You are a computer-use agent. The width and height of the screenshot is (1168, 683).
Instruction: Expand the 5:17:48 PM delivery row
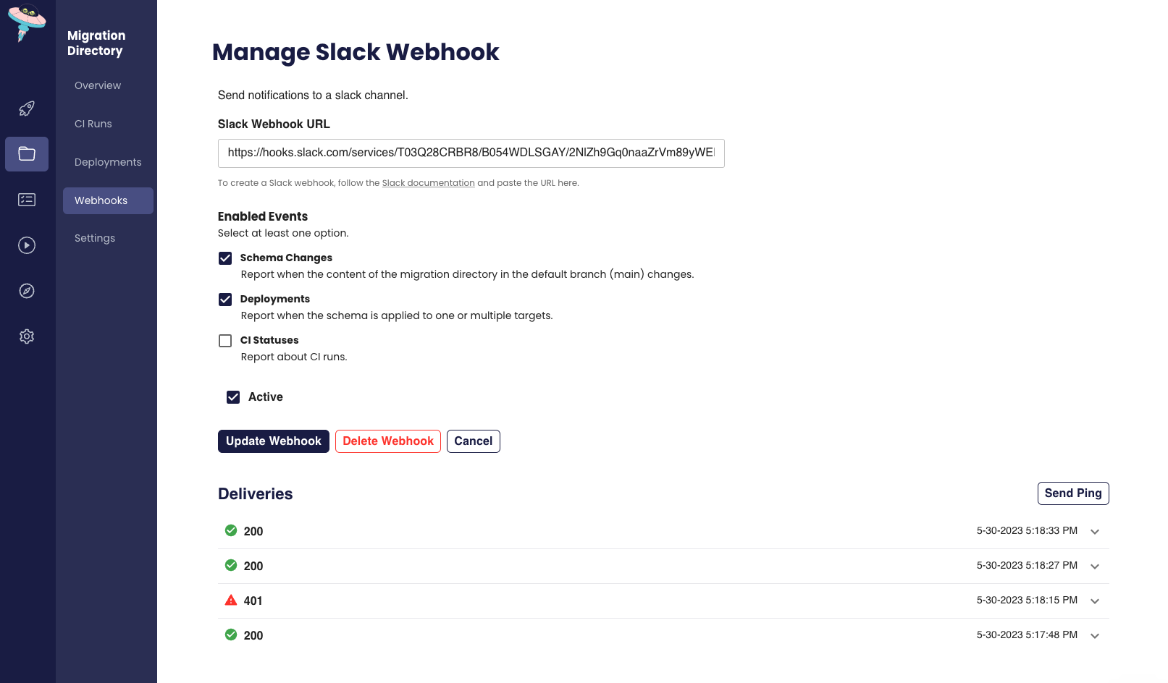coord(1095,635)
